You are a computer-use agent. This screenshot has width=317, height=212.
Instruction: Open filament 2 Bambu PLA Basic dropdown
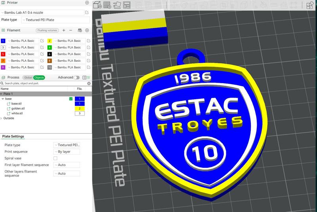[x=69, y=41]
